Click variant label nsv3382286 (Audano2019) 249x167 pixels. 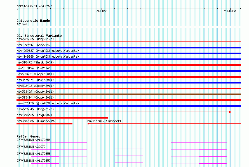pos(36,121)
